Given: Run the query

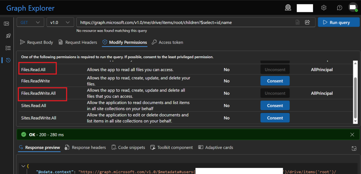Looking at the screenshot, I should (x=339, y=22).
